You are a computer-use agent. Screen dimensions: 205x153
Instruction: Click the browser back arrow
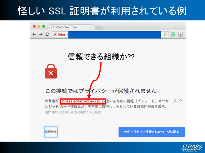34,34
